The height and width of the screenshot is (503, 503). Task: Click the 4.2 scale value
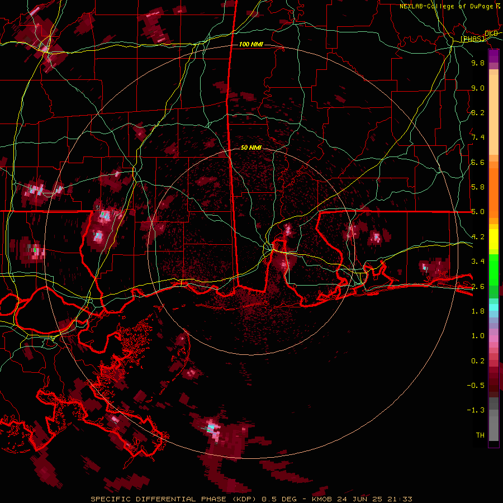click(478, 237)
